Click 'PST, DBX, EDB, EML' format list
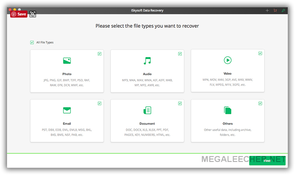Image resolution: width=295 pixels, height=175 pixels. [67, 132]
